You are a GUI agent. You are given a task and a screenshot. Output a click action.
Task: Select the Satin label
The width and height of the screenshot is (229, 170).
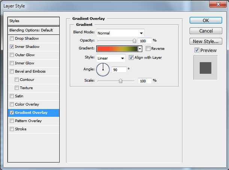pyautogui.click(x=19, y=96)
